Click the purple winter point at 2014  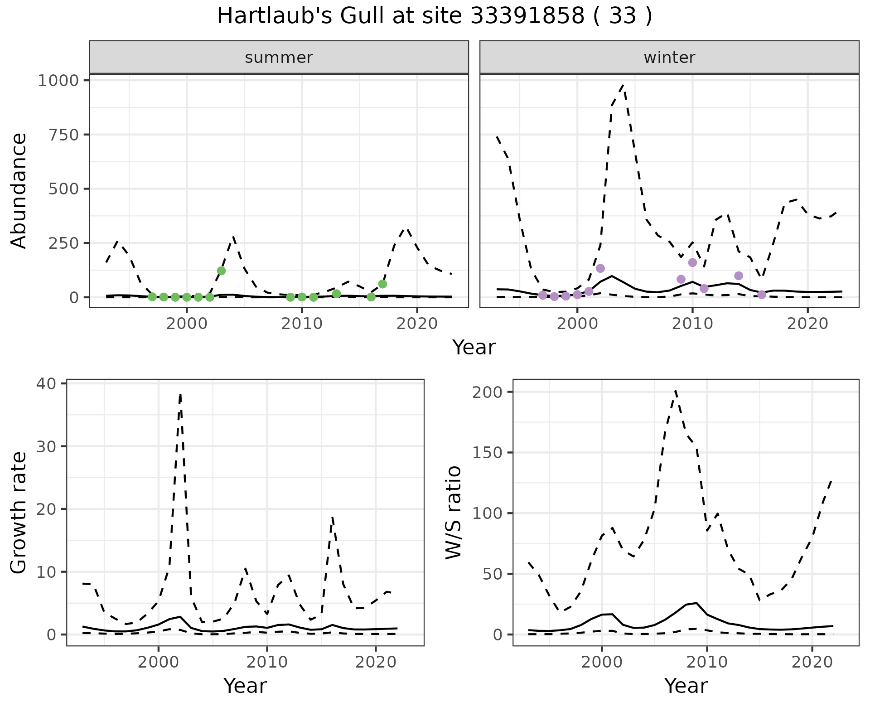739,276
